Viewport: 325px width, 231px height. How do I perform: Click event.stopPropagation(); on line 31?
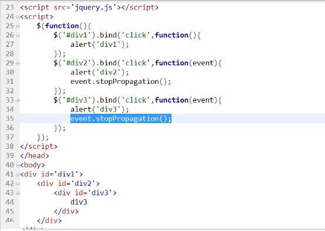(x=121, y=81)
